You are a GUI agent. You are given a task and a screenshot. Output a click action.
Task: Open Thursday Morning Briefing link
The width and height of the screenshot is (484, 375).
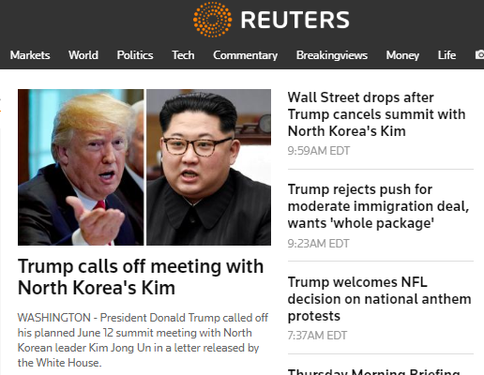(374, 371)
